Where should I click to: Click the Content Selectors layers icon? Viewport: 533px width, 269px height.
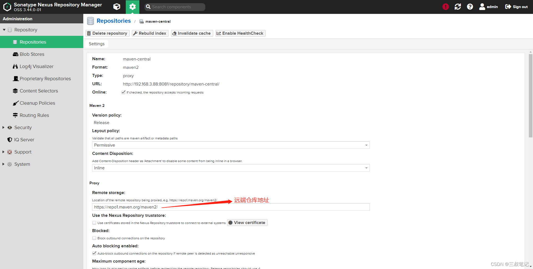point(15,91)
